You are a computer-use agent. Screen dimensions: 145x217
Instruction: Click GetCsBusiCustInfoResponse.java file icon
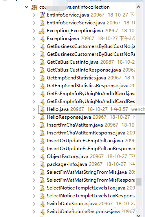click(x=42, y=70)
